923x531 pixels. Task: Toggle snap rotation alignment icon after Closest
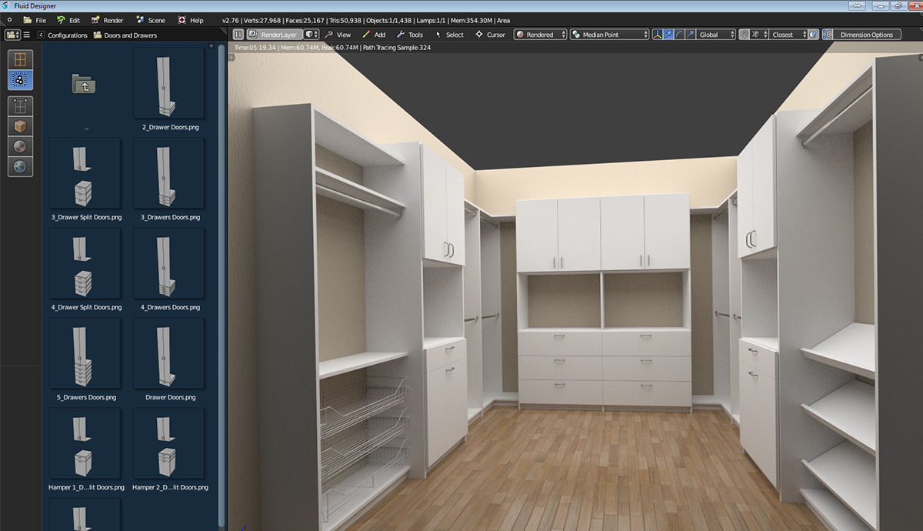[x=814, y=35]
